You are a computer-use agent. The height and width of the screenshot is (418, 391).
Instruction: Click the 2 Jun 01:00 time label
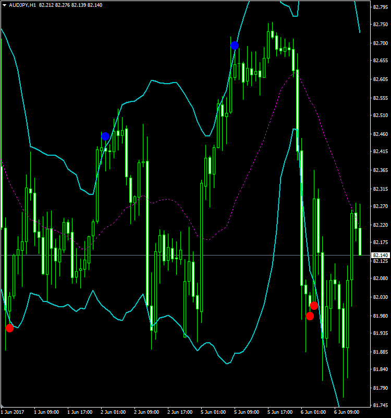pos(113,412)
